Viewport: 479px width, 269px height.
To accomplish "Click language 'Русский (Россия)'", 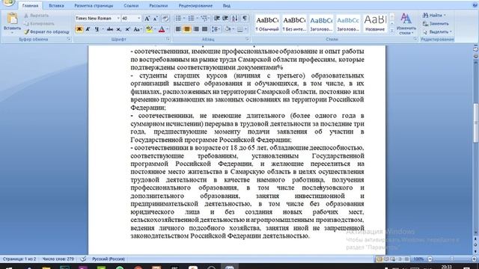I will coord(108,259).
